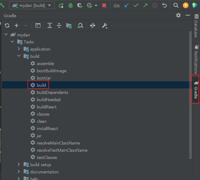Click the application folder label
The image size is (200, 180).
[40, 49]
